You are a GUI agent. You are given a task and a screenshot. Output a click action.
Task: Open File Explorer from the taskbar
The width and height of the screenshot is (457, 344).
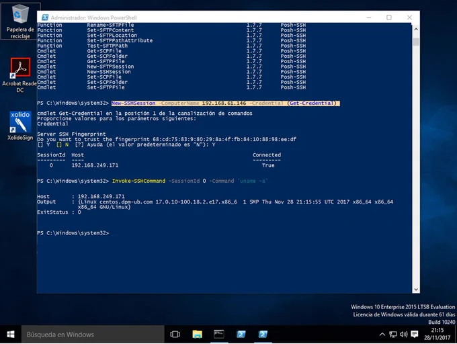197,335
